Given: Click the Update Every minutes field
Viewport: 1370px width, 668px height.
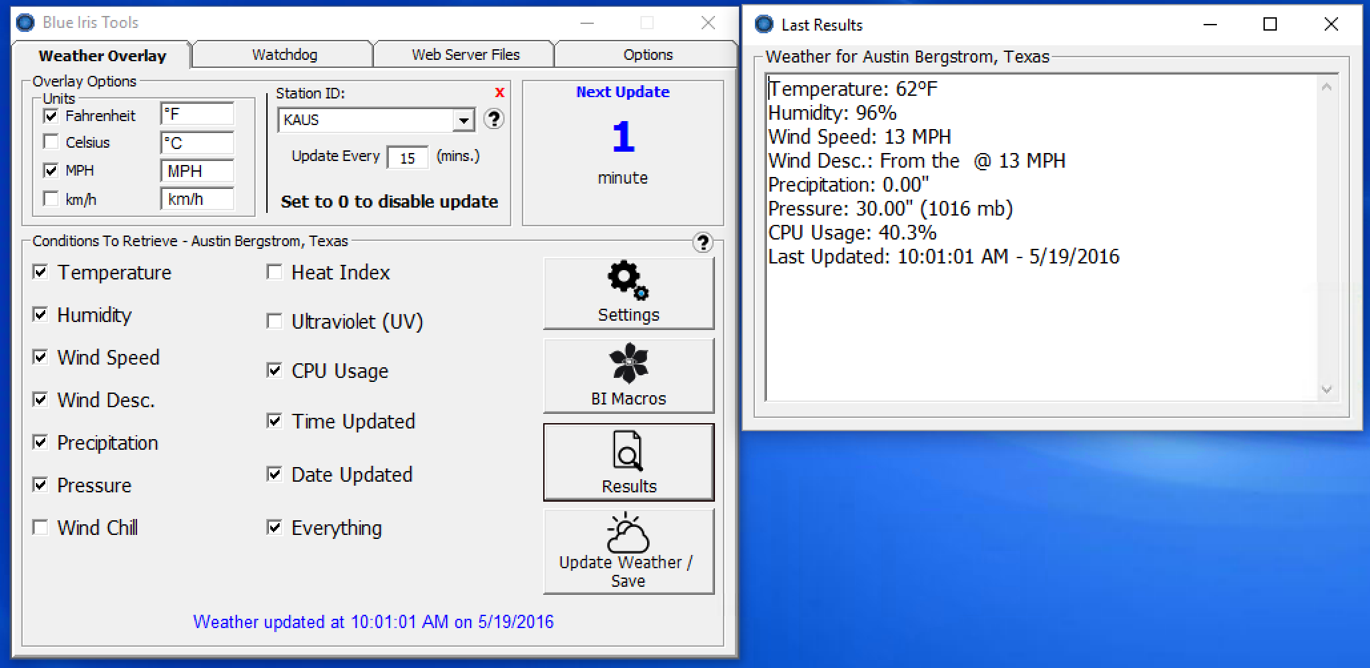Looking at the screenshot, I should click(x=407, y=158).
